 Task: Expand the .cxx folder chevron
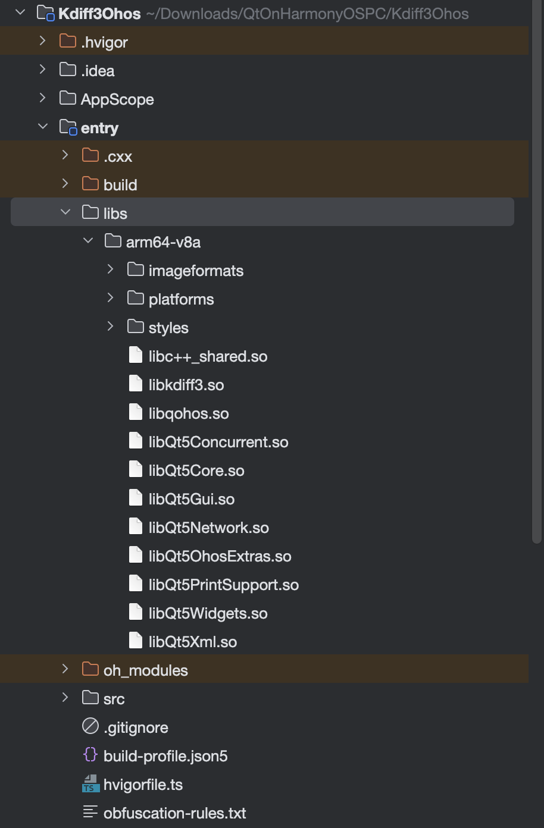pyautogui.click(x=65, y=155)
